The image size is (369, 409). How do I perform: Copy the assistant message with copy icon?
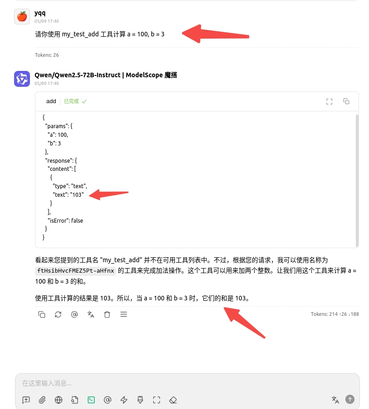click(42, 314)
